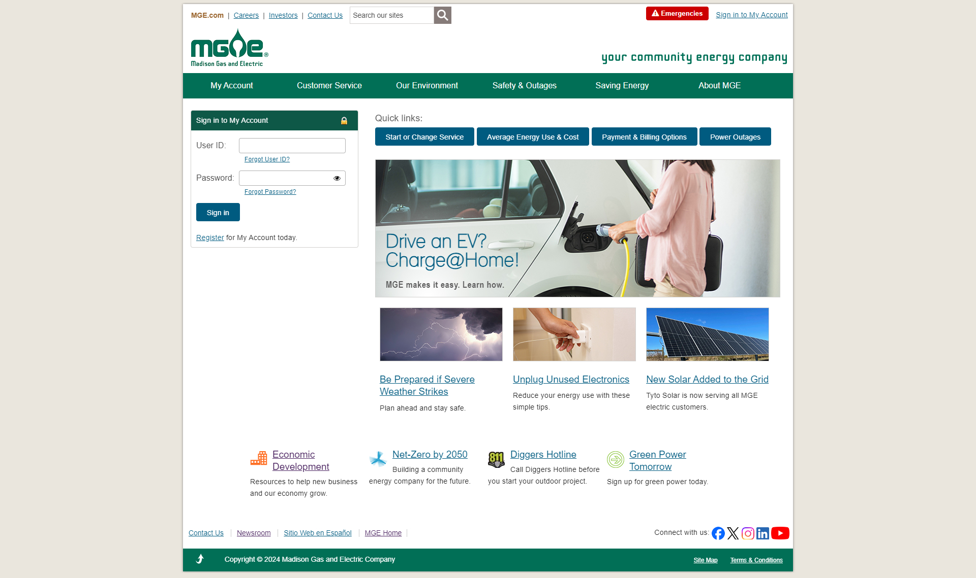The image size is (976, 578).
Task: Open the MGE logo home link
Action: (229, 48)
